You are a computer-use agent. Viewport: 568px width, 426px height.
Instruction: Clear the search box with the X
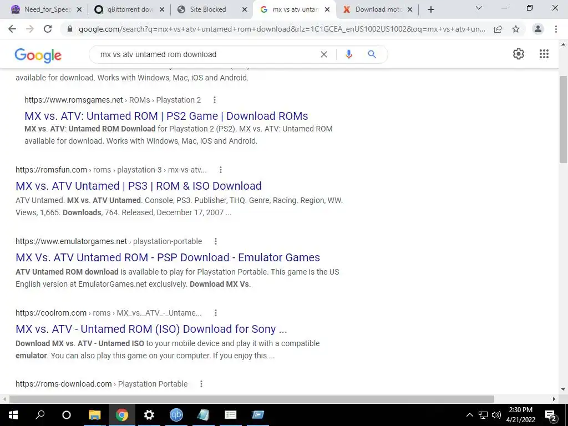click(x=324, y=54)
